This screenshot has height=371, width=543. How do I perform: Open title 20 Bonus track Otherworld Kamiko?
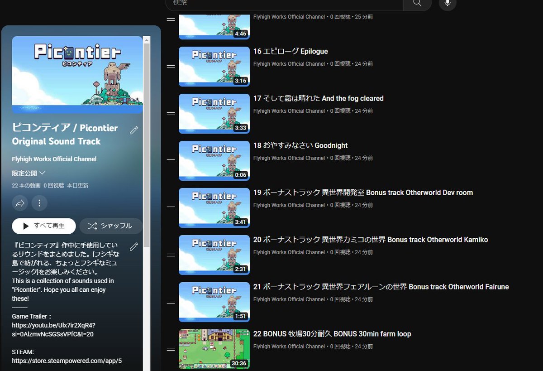pos(371,240)
